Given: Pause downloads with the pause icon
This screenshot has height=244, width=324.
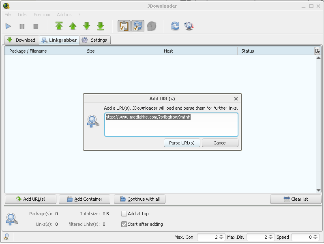Looking at the screenshot, I should click(22, 26).
